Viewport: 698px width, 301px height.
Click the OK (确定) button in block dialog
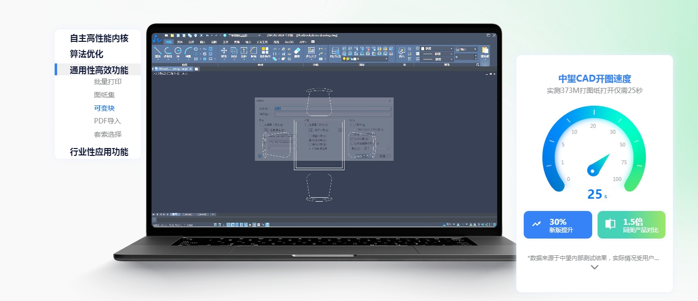click(x=363, y=156)
